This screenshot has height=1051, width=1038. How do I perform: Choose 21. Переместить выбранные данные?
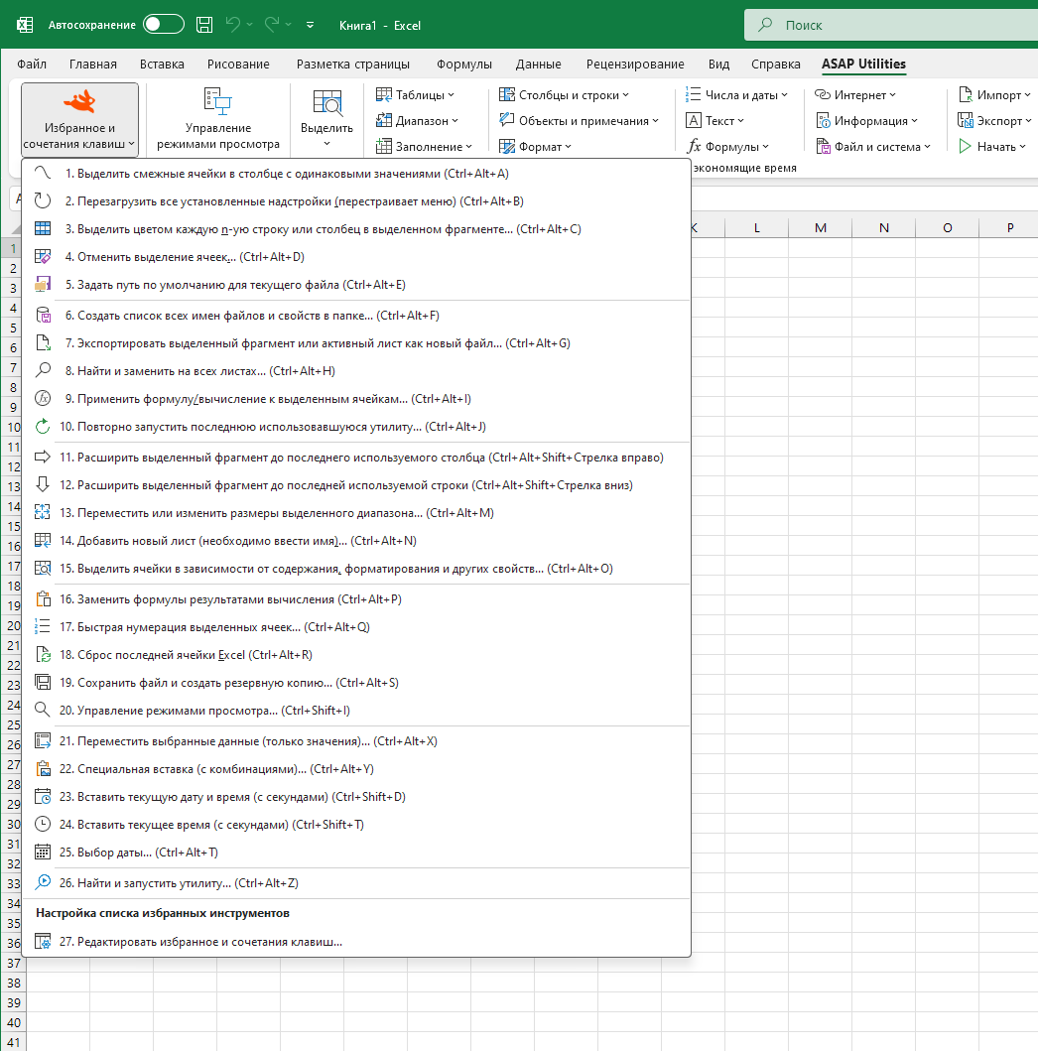tap(356, 741)
